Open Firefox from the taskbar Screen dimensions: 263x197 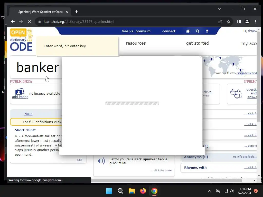pos(143,191)
